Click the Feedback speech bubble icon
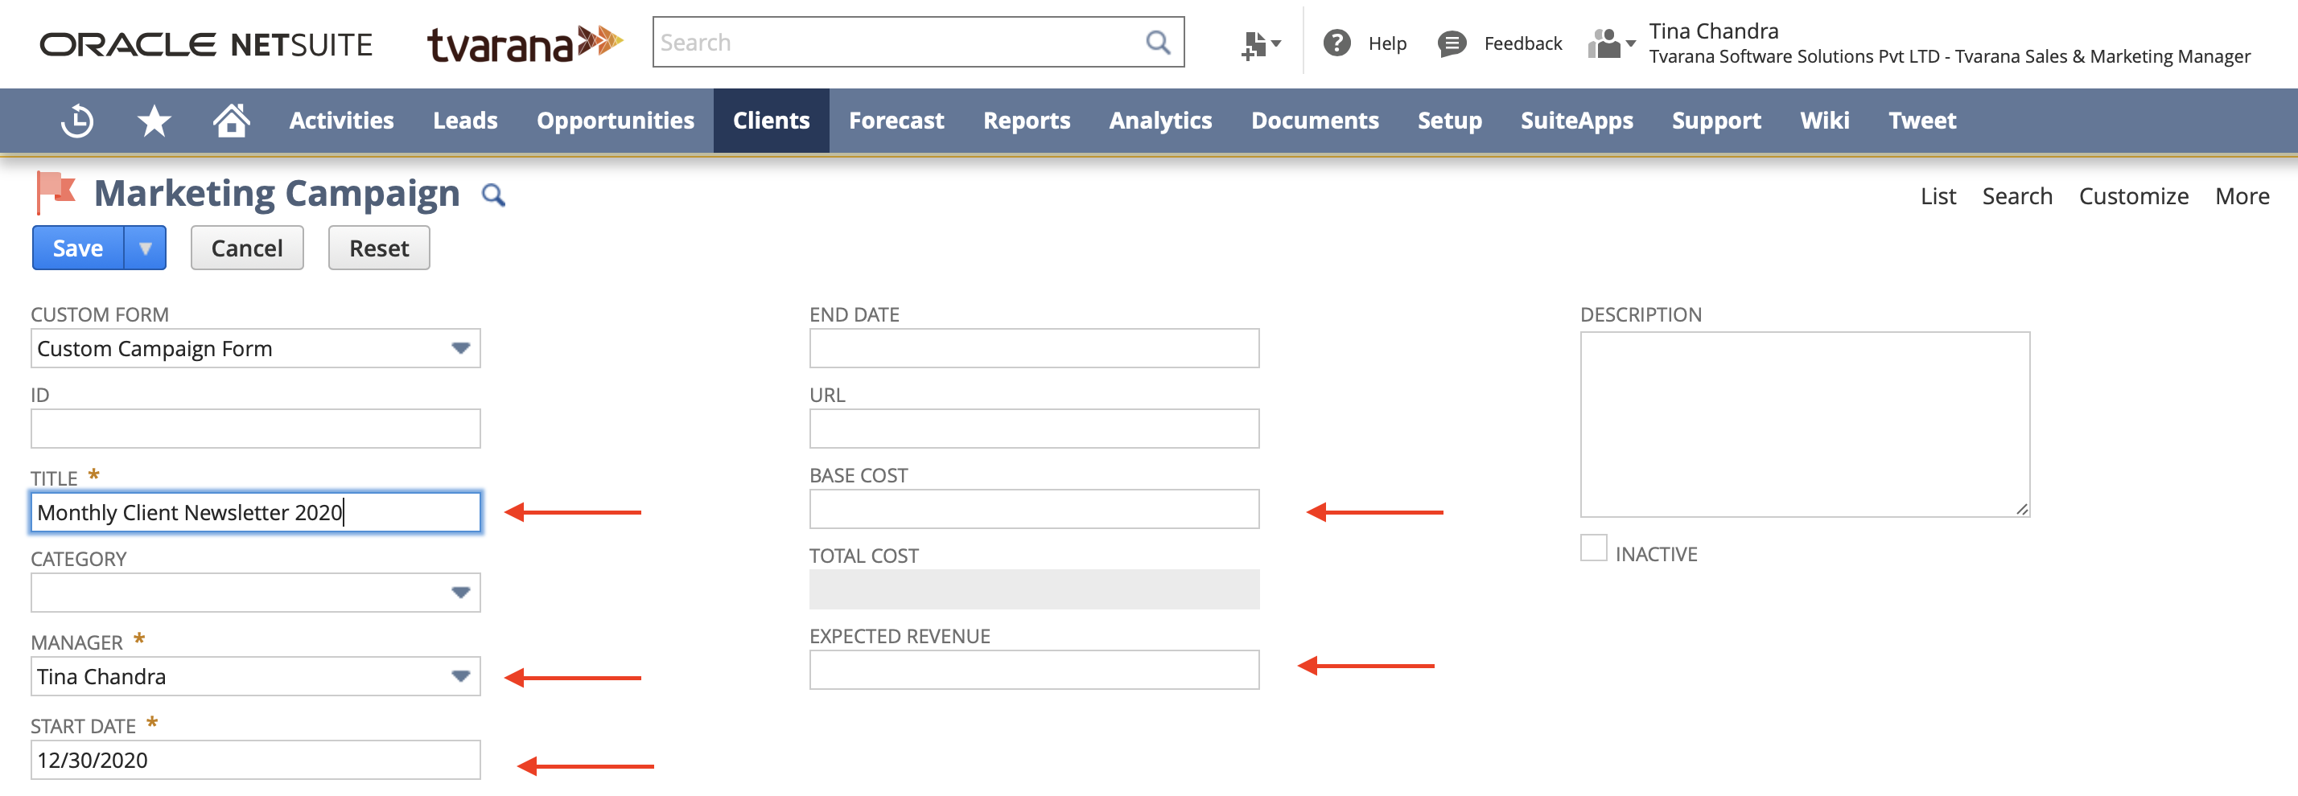This screenshot has width=2298, height=796. point(1452,43)
